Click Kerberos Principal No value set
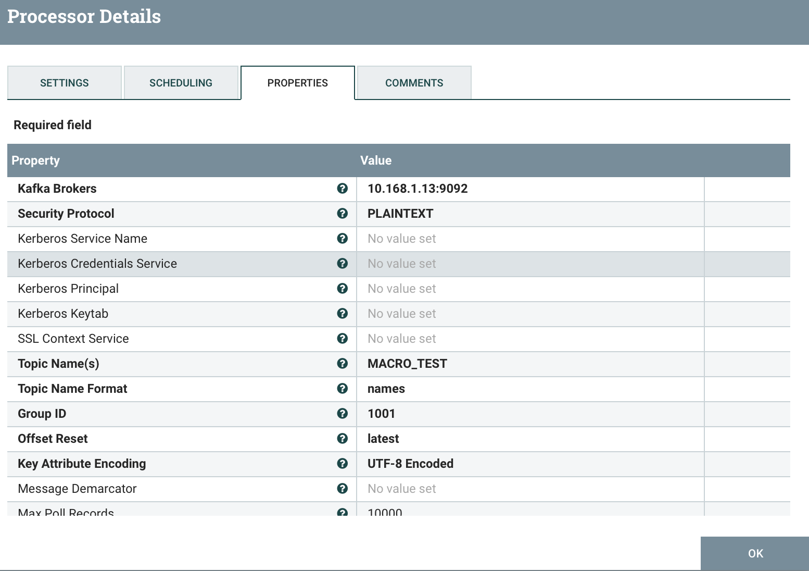 coord(401,289)
